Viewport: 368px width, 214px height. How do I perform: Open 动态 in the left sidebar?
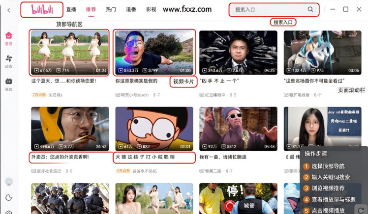(x=9, y=61)
